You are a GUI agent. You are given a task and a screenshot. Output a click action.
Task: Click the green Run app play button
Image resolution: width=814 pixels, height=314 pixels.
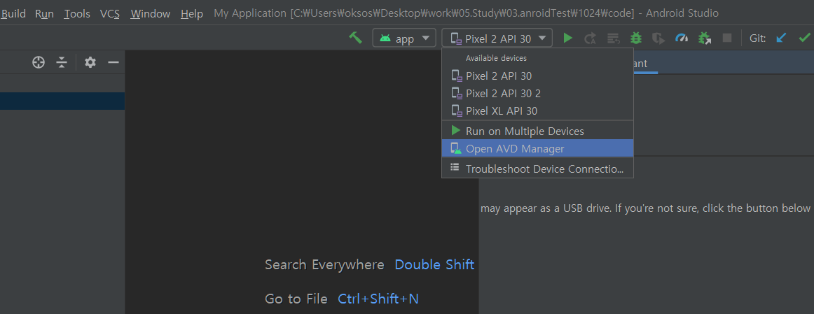(568, 38)
